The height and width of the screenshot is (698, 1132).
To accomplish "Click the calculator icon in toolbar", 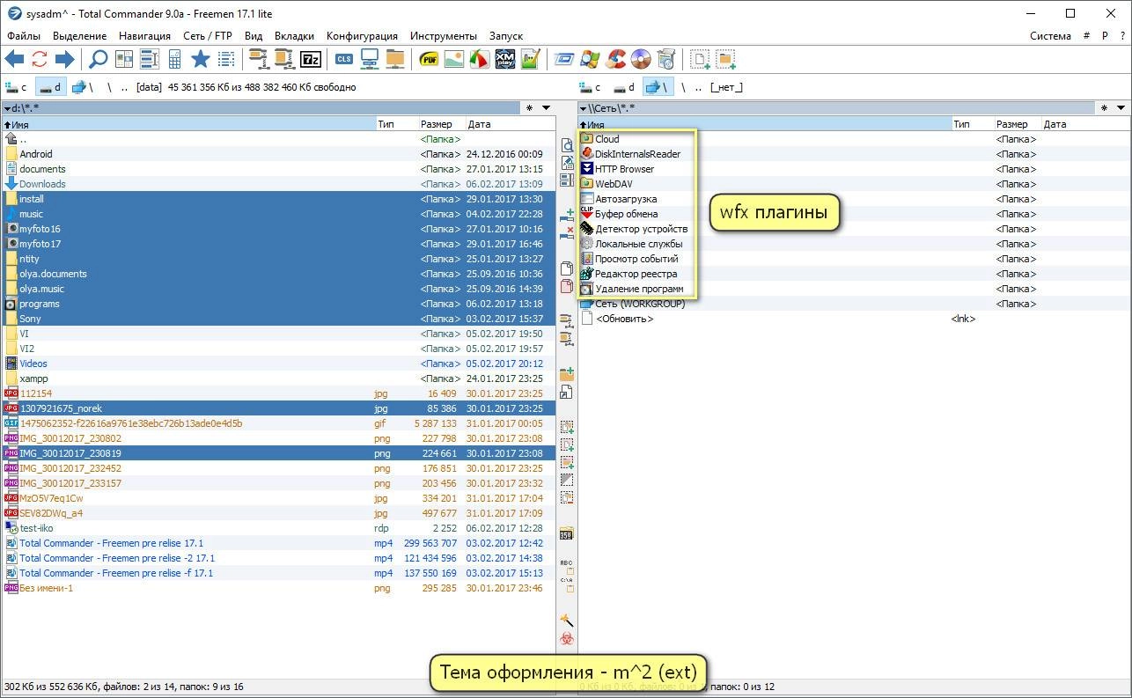I will (x=174, y=60).
